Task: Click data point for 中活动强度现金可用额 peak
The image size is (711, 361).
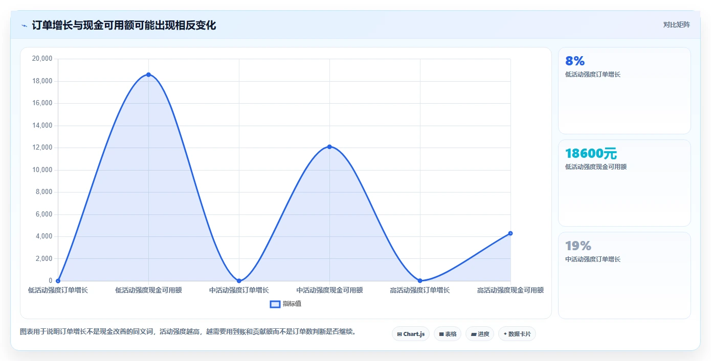Action: coord(329,147)
